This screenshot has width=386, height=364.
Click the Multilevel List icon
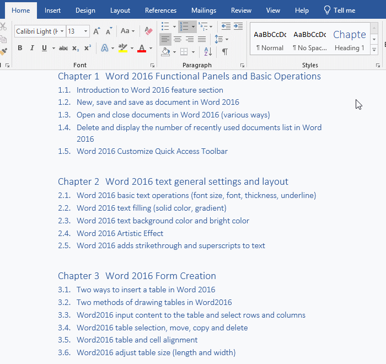[x=203, y=26]
